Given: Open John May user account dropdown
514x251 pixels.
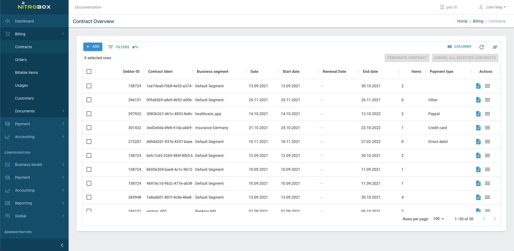Looking at the screenshot, I should coord(492,7).
